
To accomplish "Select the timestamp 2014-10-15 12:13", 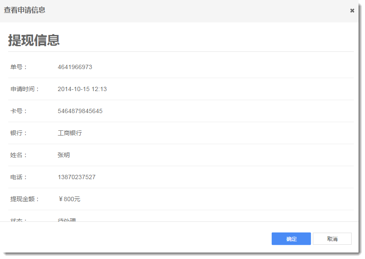I will [82, 89].
